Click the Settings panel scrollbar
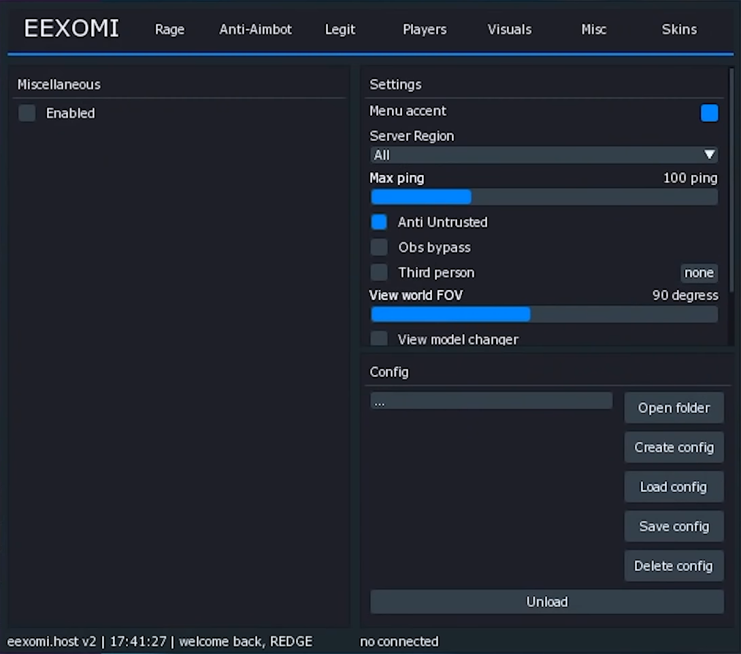This screenshot has width=741, height=654. (x=731, y=180)
